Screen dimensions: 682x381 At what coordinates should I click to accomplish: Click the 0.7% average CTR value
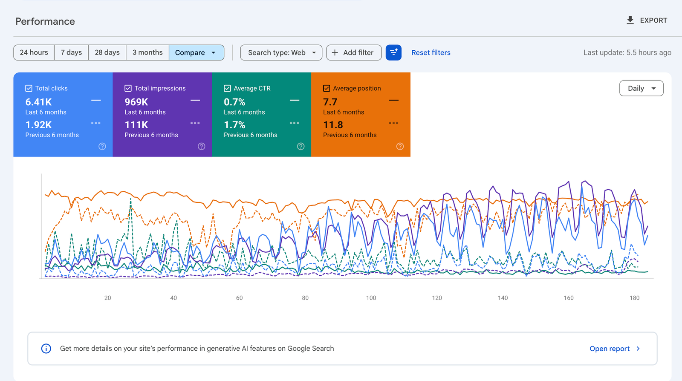pyautogui.click(x=234, y=102)
